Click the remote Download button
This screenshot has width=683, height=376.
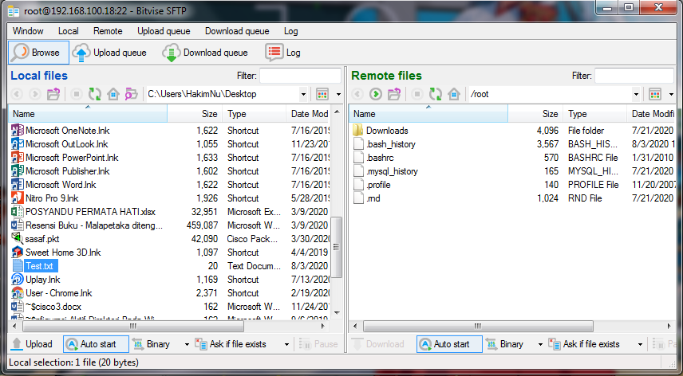click(x=378, y=344)
